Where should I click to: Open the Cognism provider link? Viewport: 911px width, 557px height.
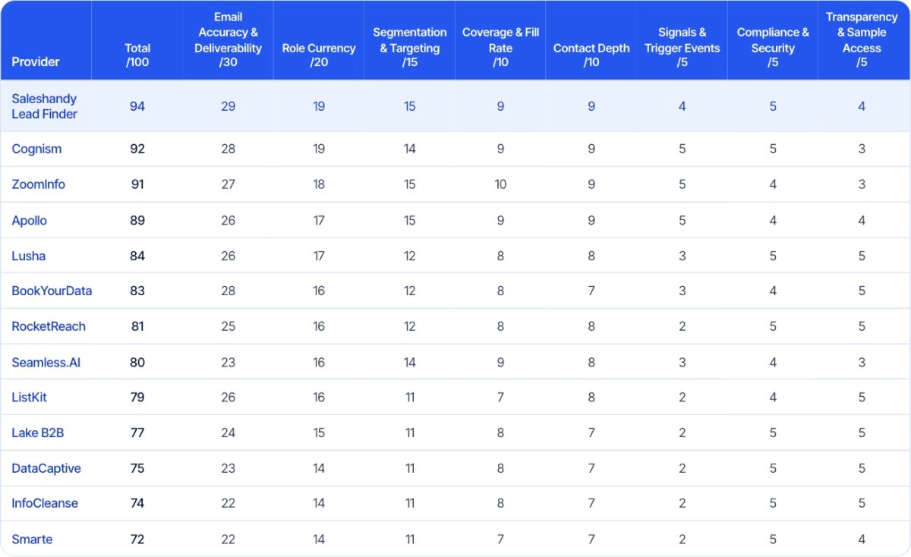click(x=36, y=149)
